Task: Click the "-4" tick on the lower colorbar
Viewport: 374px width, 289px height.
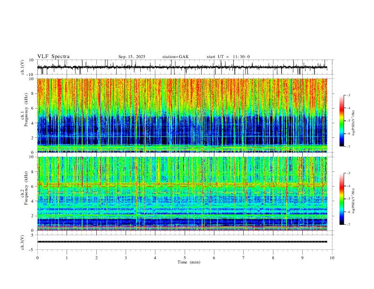Action: [348, 186]
